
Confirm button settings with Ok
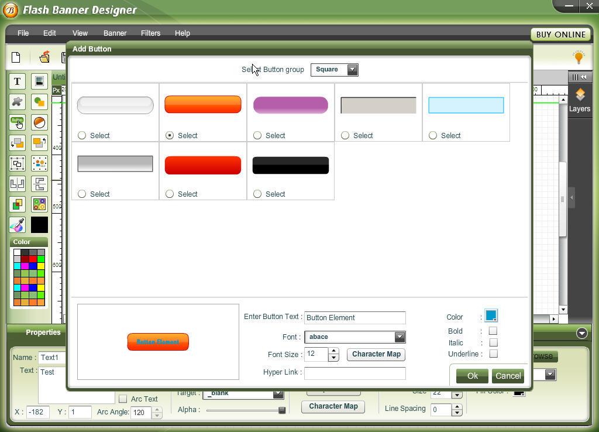471,376
